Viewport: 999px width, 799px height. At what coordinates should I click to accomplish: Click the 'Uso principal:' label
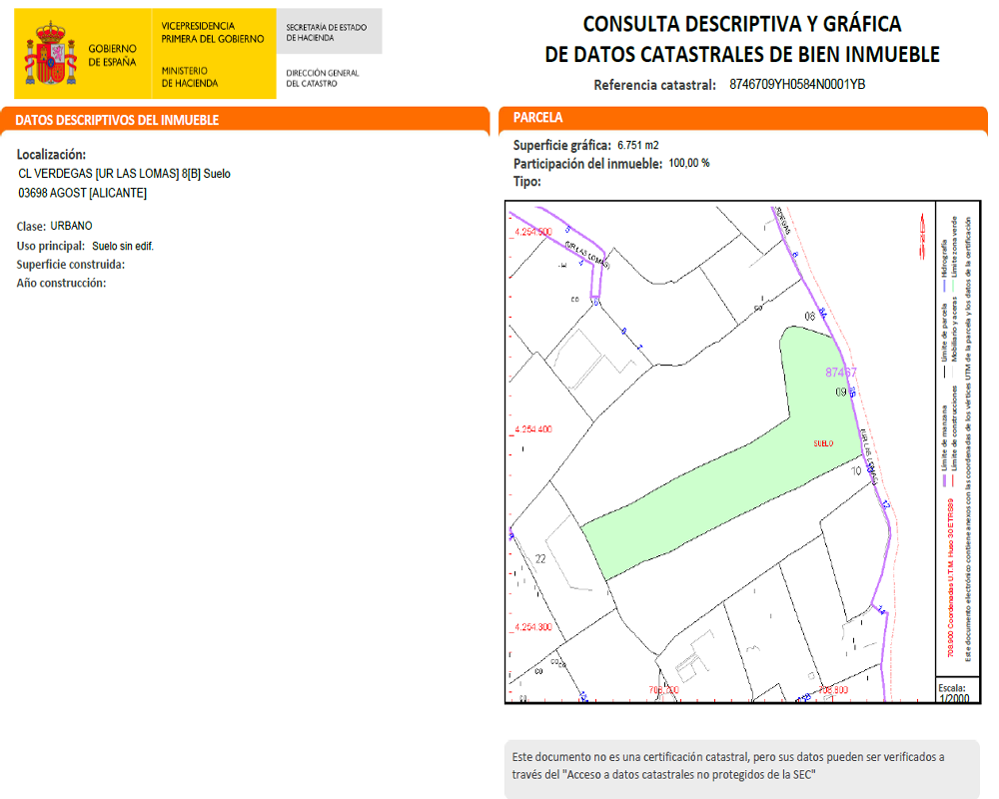tap(50, 246)
